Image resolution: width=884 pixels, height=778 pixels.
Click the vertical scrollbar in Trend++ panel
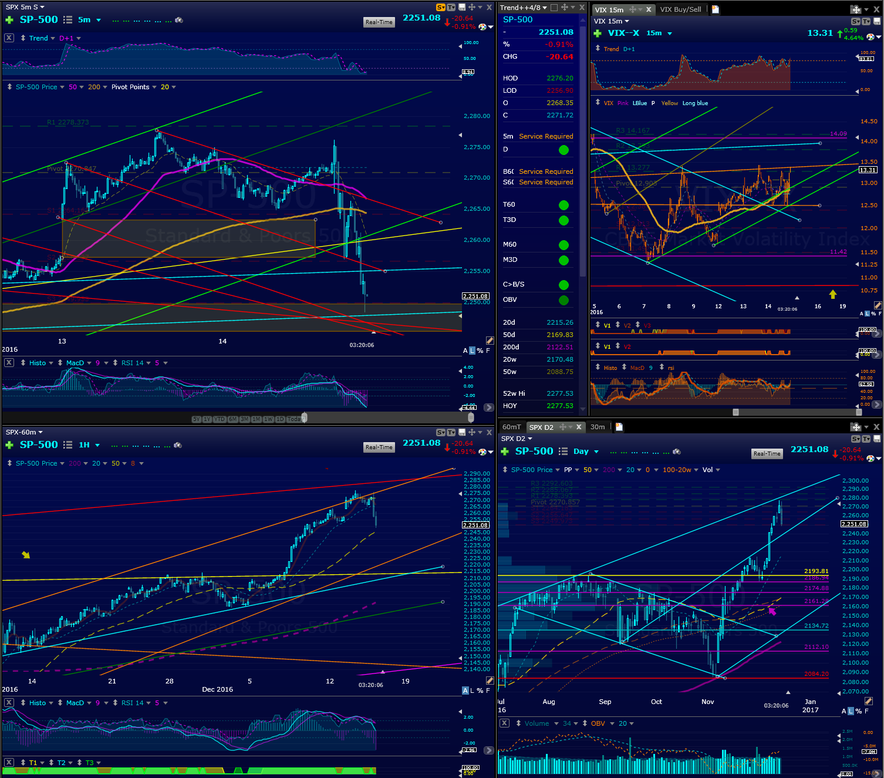(583, 151)
